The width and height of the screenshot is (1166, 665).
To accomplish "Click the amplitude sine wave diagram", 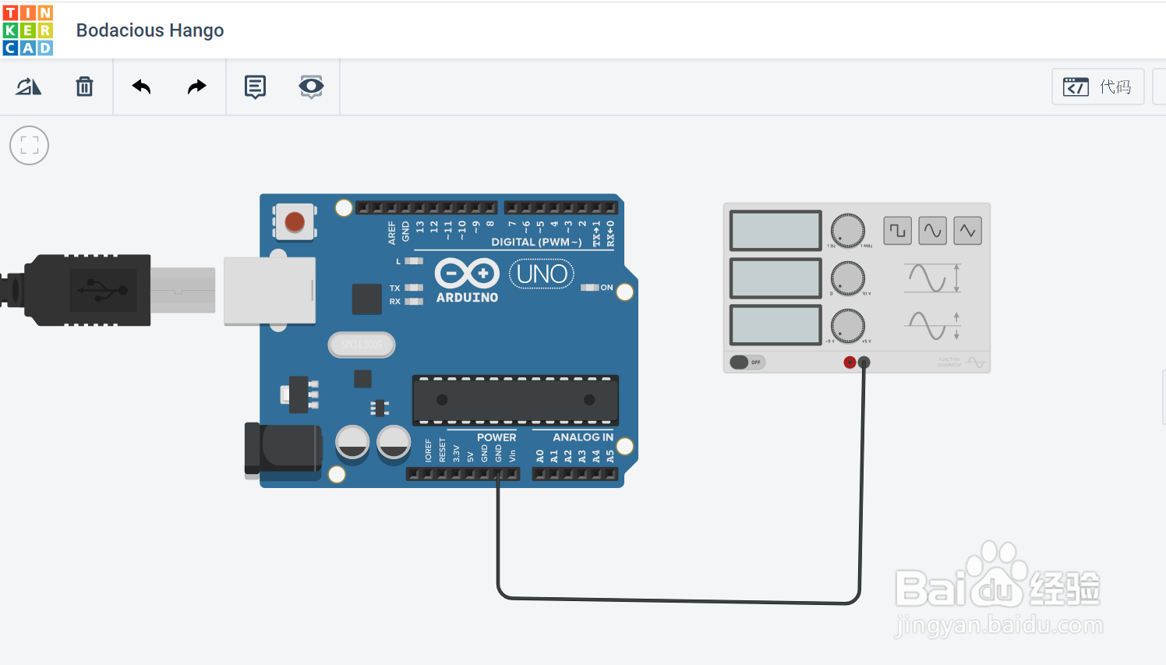I will (932, 278).
